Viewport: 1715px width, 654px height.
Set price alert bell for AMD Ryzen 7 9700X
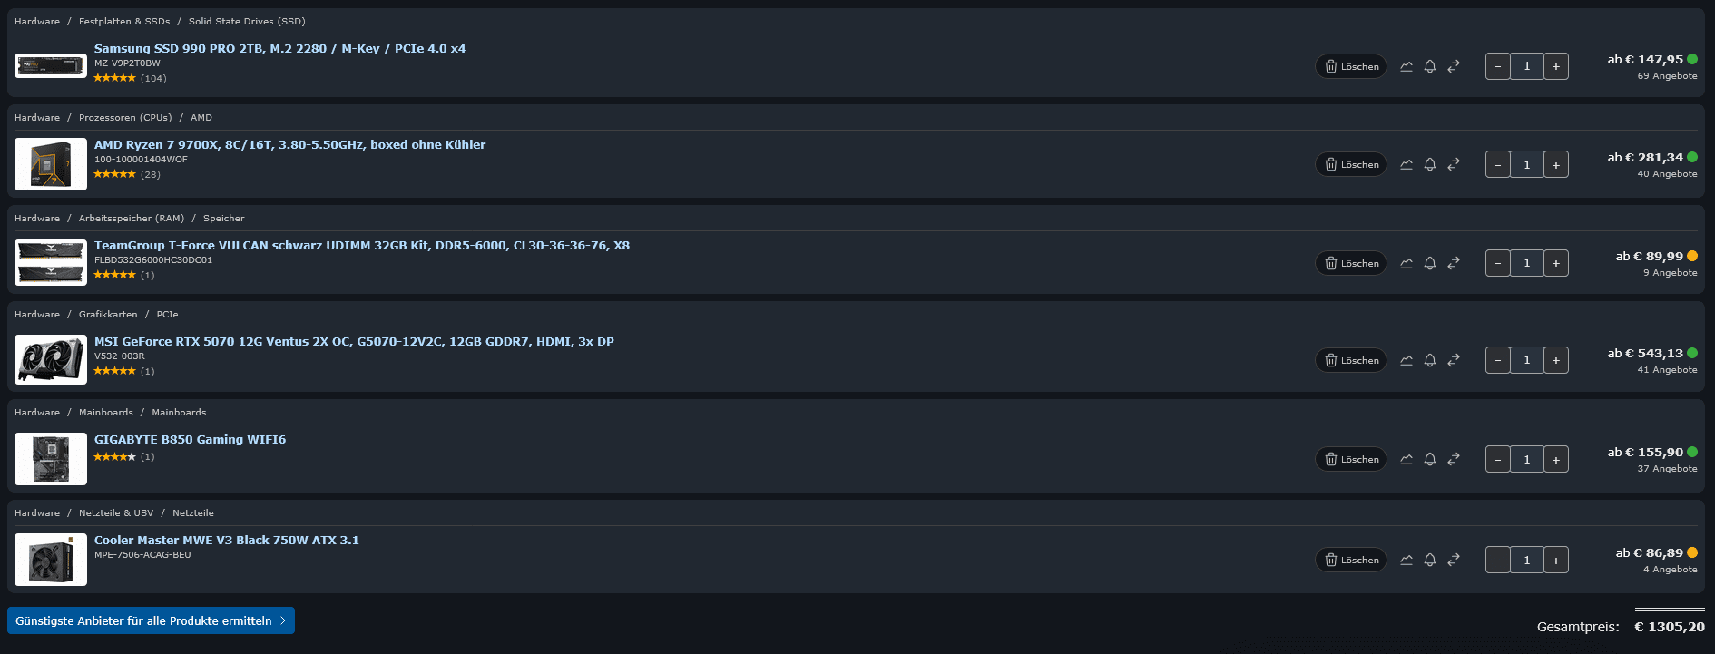[x=1430, y=164]
